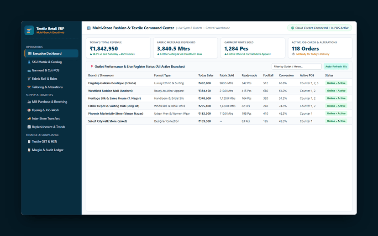Image resolution: width=378 pixels, height=236 pixels.
Task: Click the SKU Matrix & Catalog icon
Action: coord(29,62)
